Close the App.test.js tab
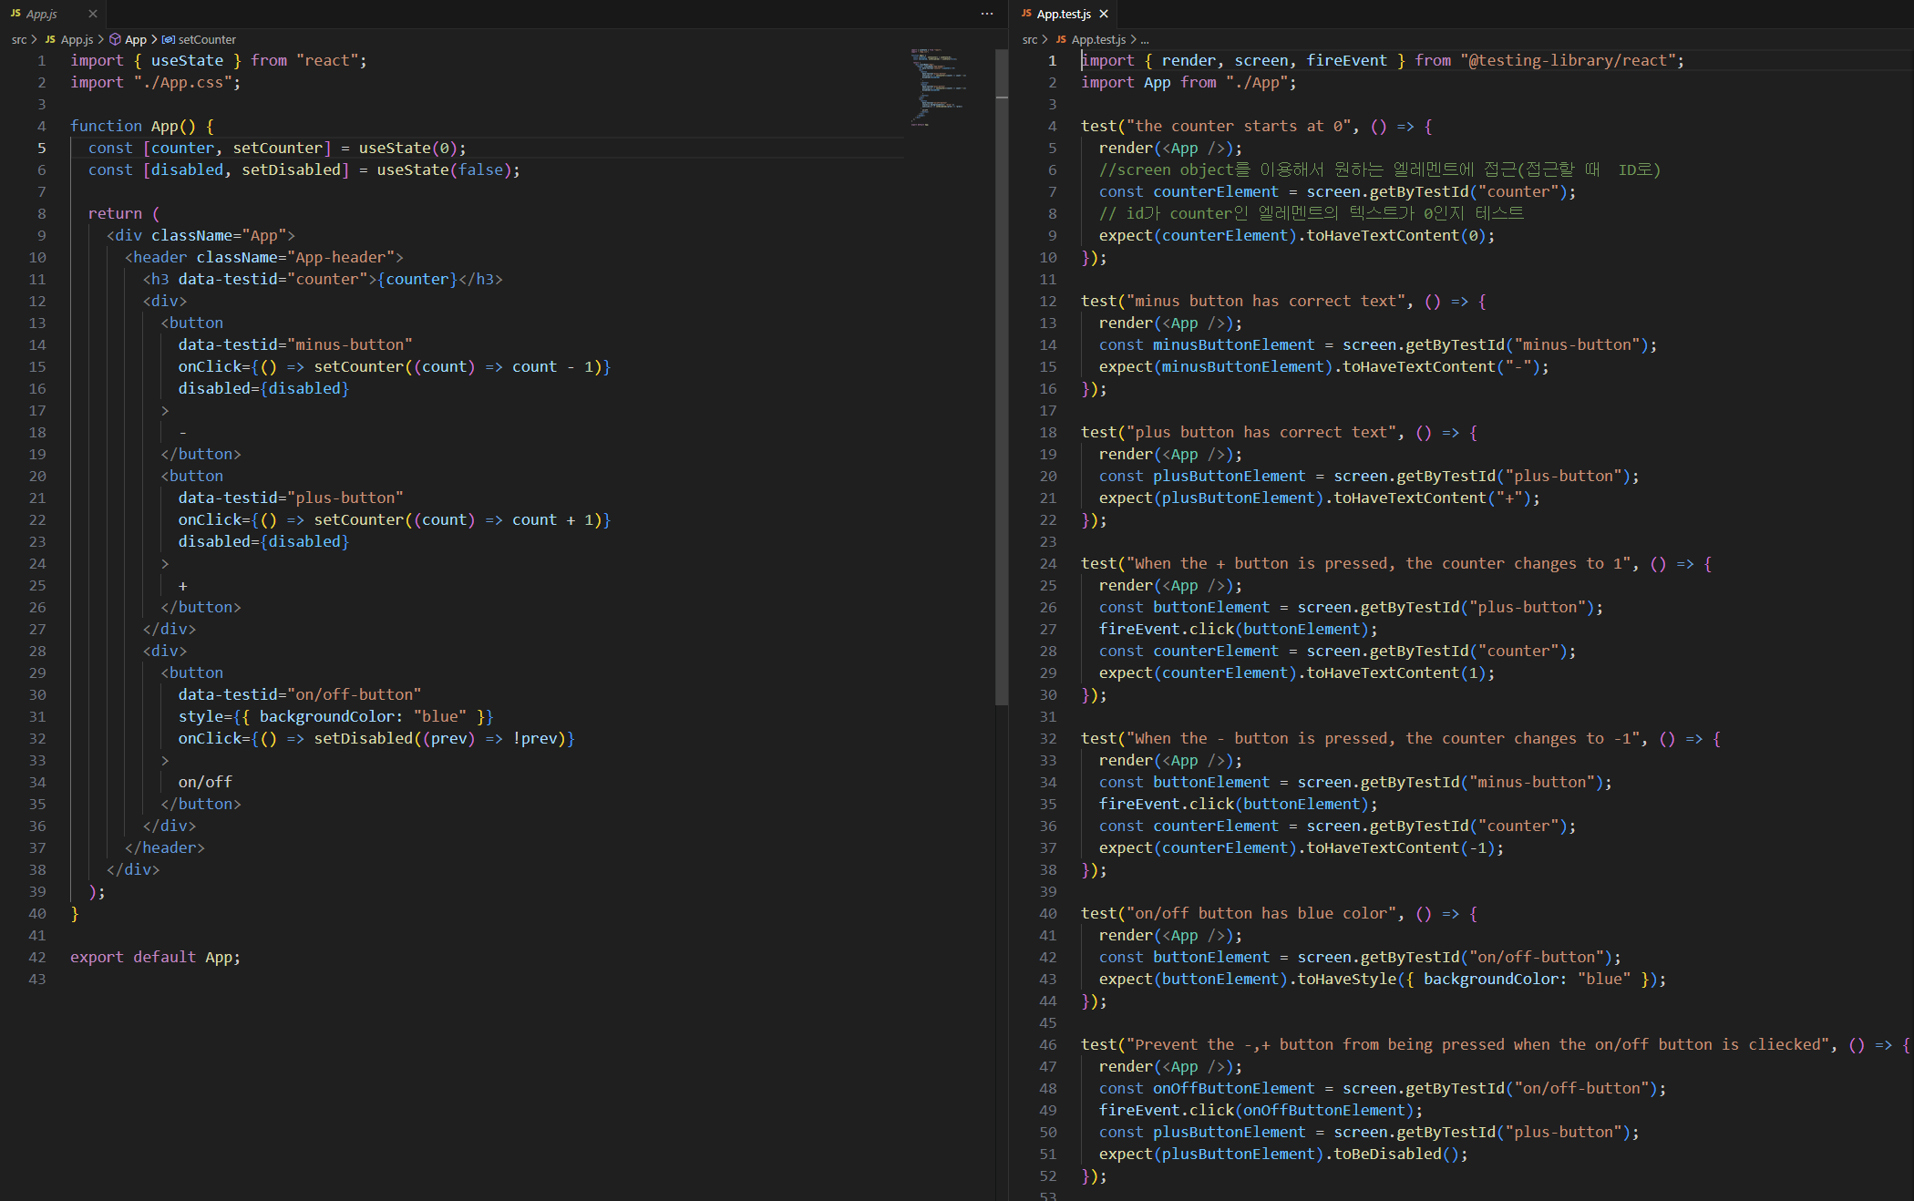The height and width of the screenshot is (1201, 1914). 1104,14
